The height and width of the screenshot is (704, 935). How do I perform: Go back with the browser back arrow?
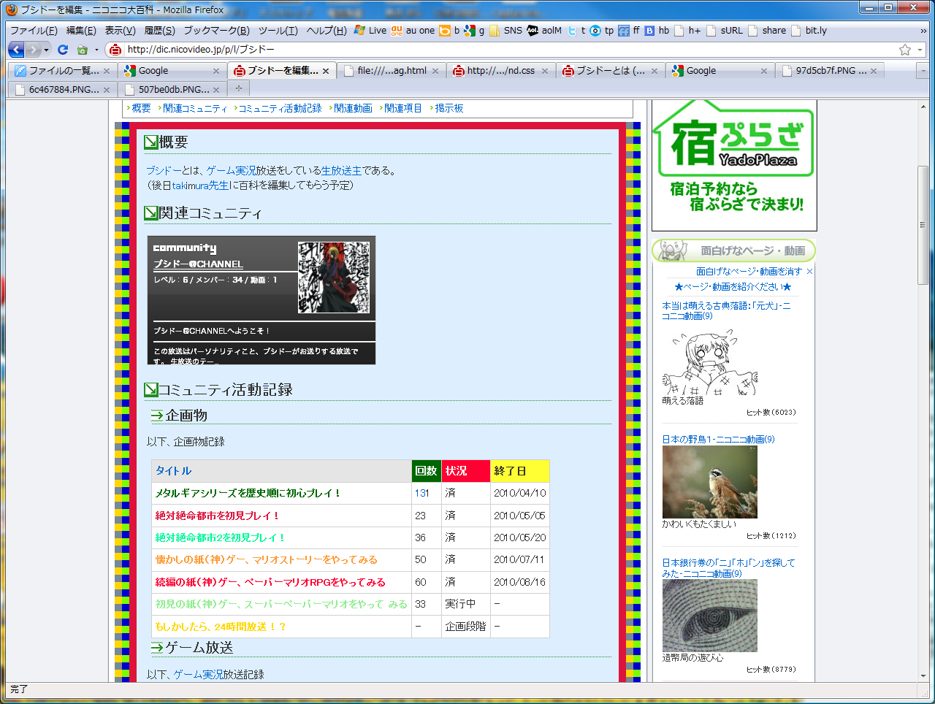[16, 50]
